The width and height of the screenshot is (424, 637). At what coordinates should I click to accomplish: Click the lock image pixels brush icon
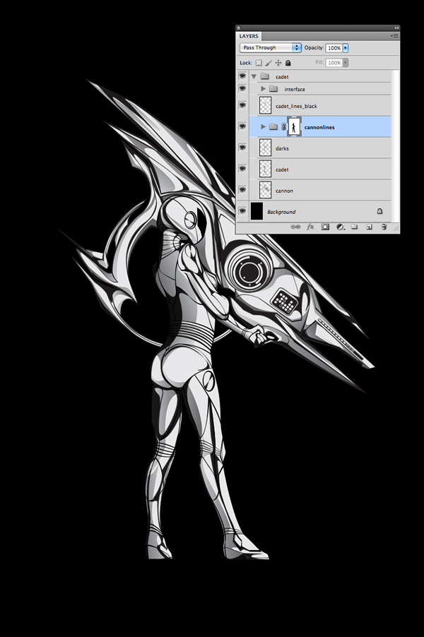pos(269,63)
